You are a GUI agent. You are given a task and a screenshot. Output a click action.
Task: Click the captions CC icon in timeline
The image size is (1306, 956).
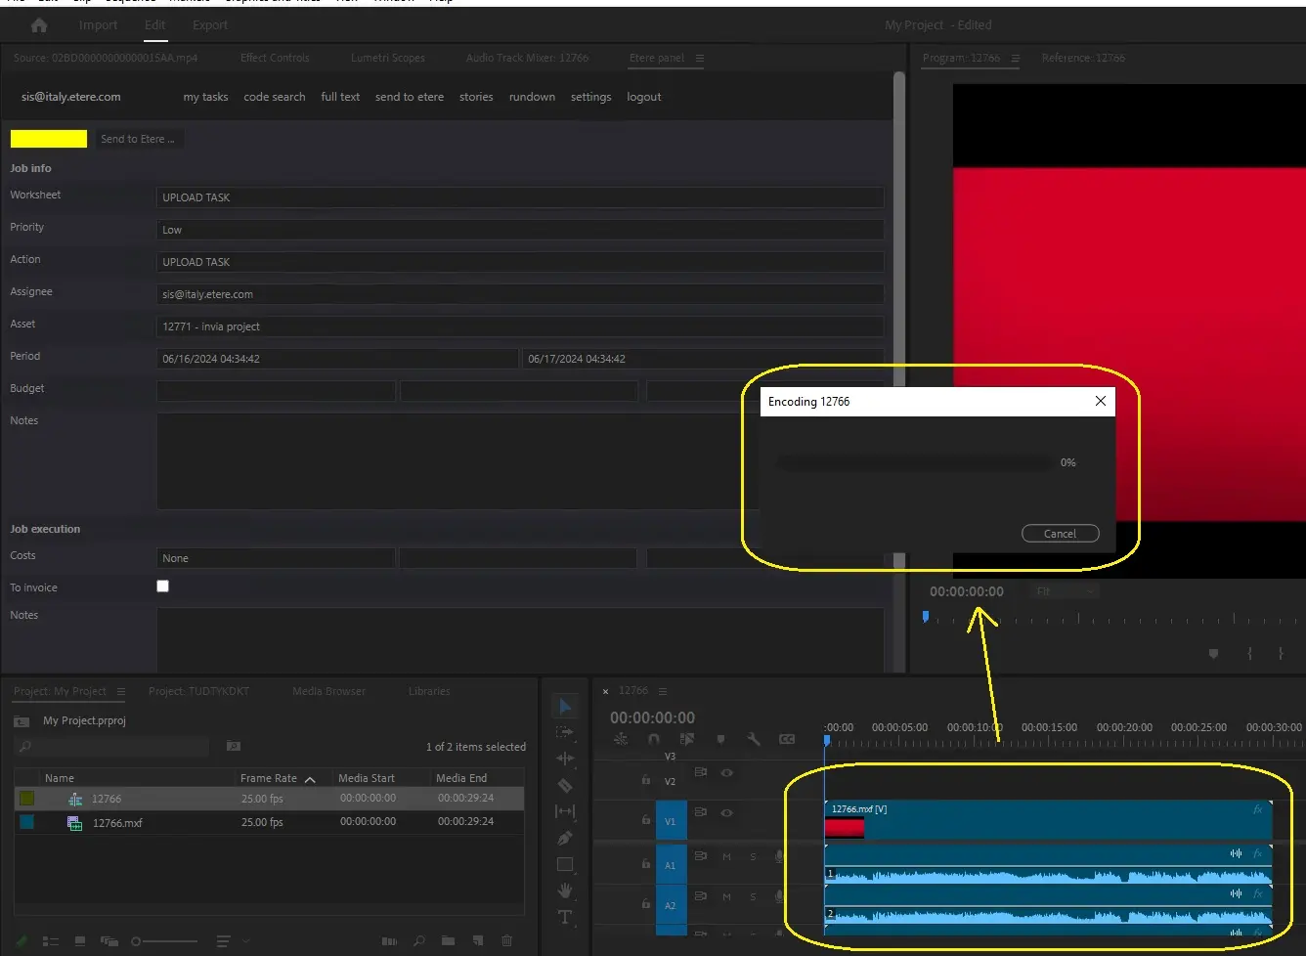point(787,739)
